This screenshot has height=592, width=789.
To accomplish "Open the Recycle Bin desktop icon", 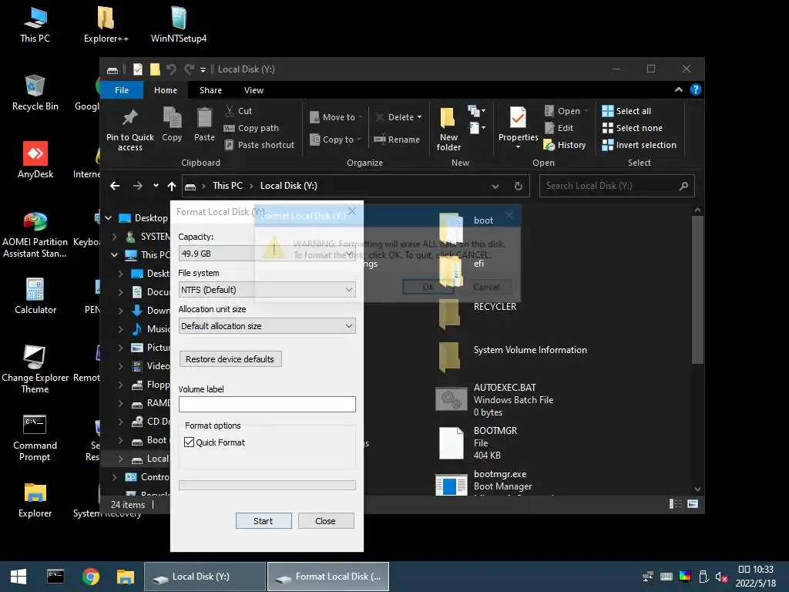I will click(35, 93).
